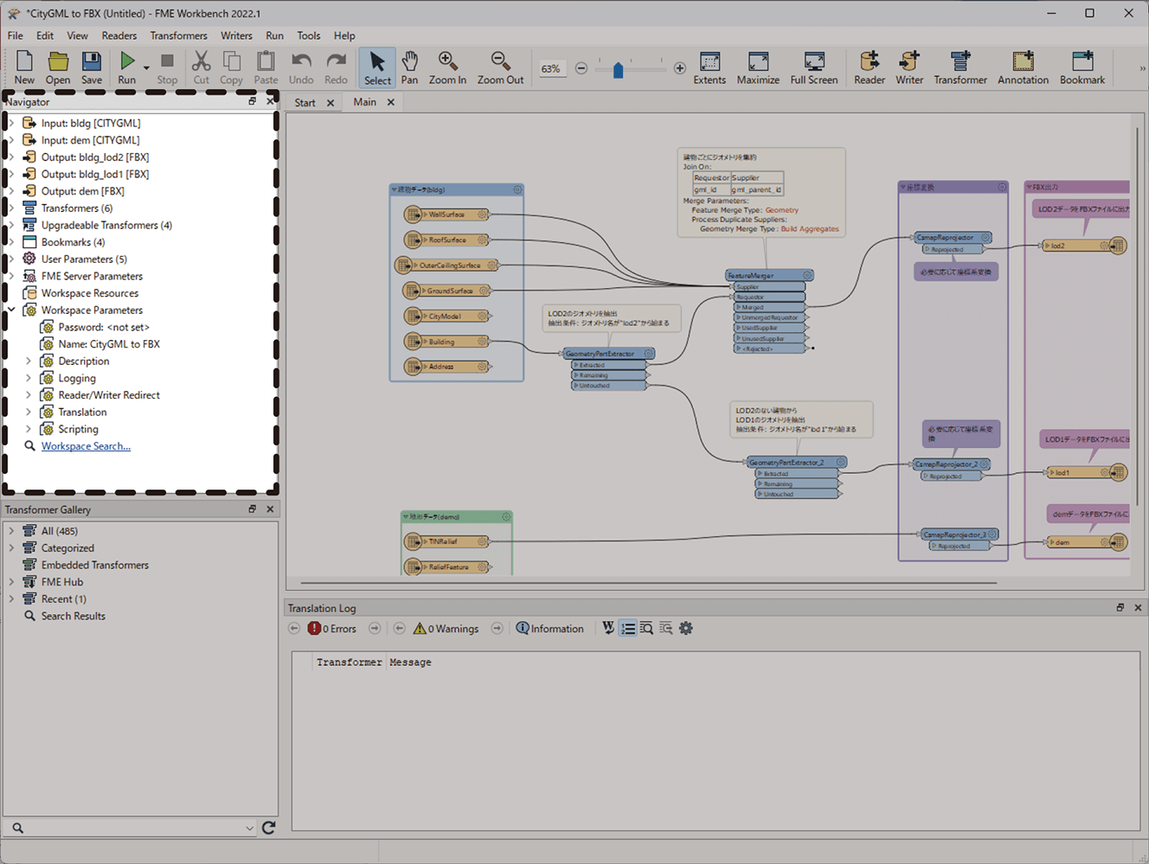Float the Navigator panel with undock icon
Screen dimensions: 1149x864
pos(253,101)
